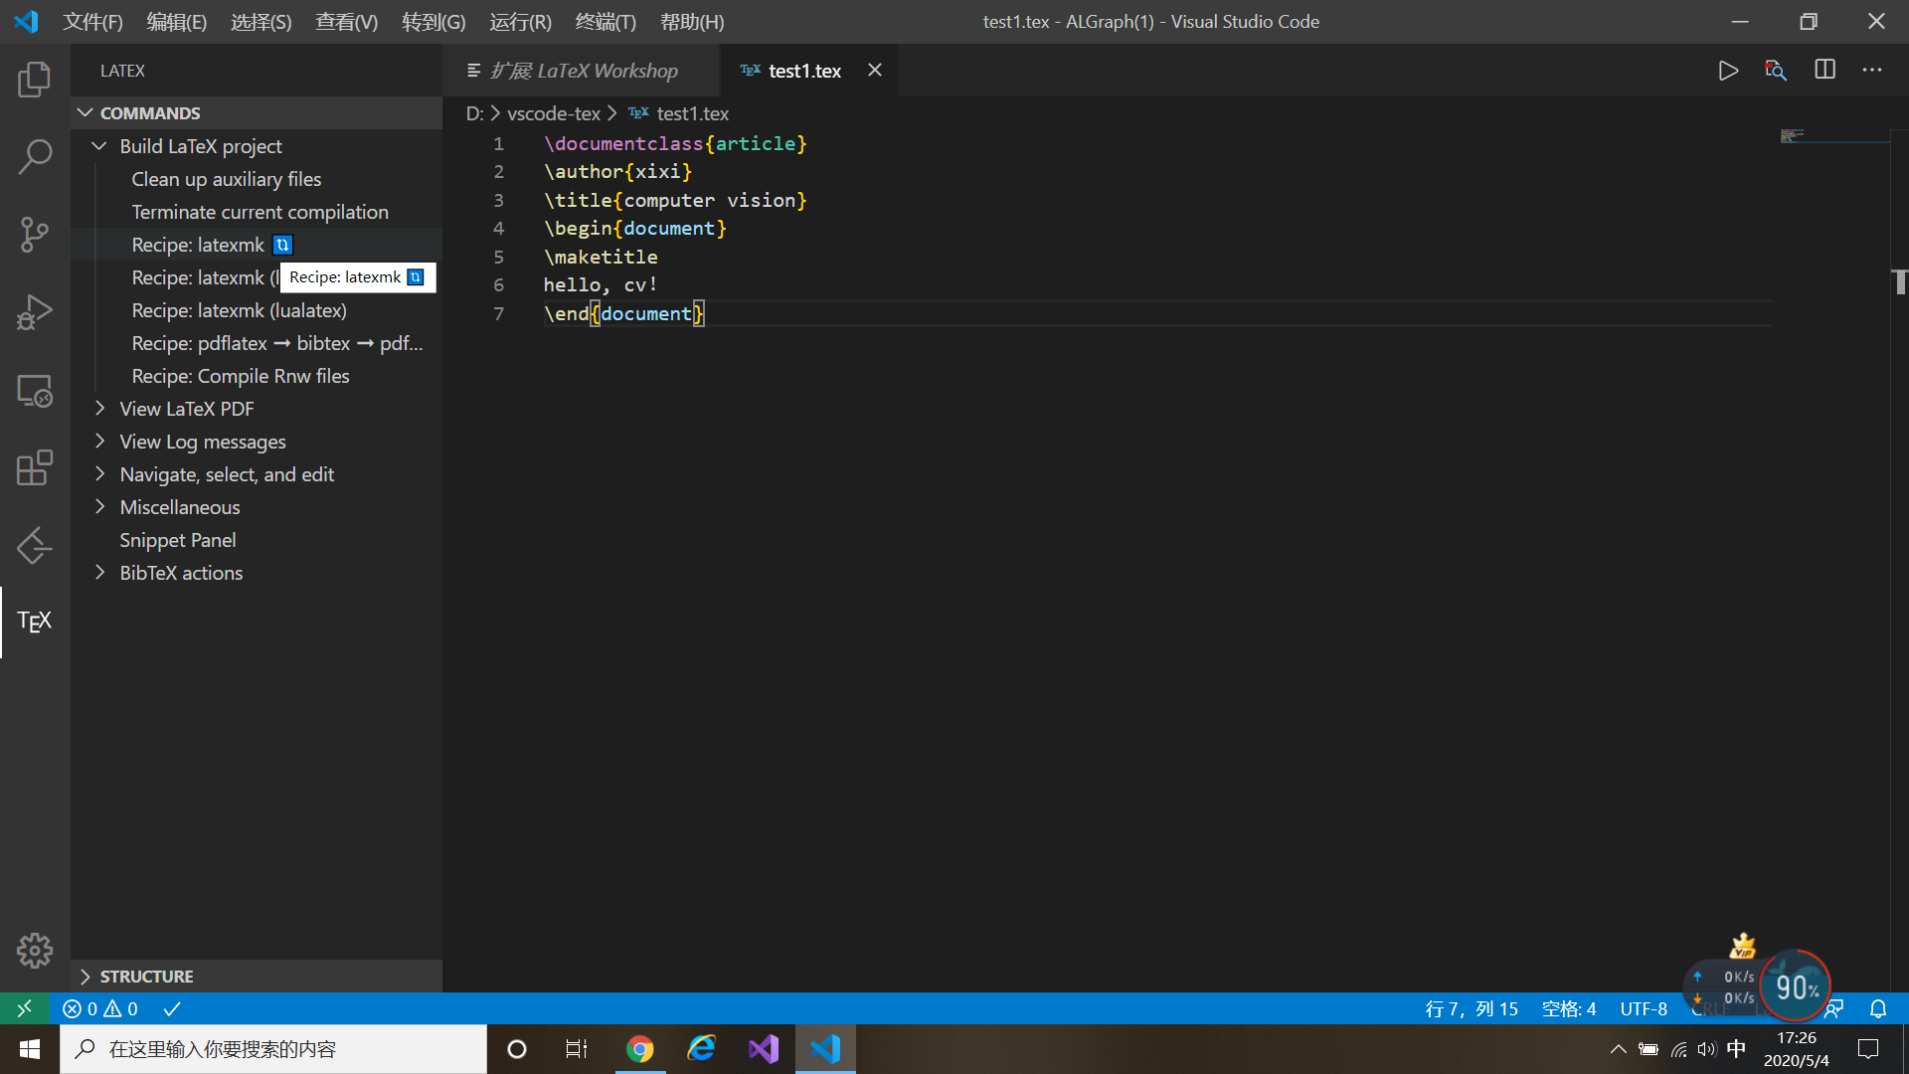The image size is (1909, 1074).
Task: Click View LaTeX PDF magnifier icon
Action: (x=1775, y=71)
